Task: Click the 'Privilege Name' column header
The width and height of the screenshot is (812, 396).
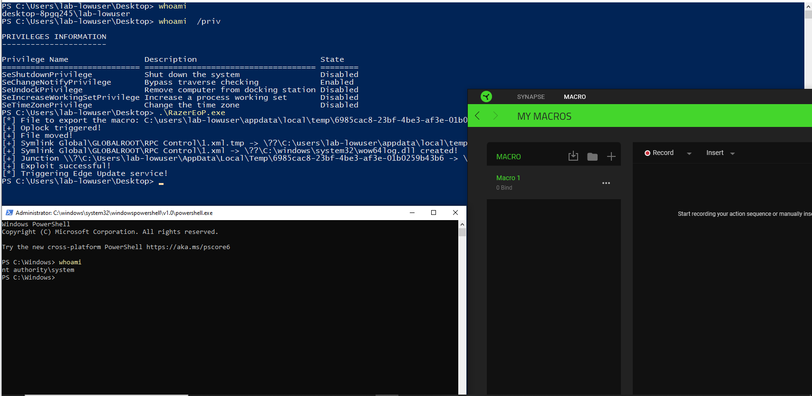Action: pyautogui.click(x=35, y=59)
